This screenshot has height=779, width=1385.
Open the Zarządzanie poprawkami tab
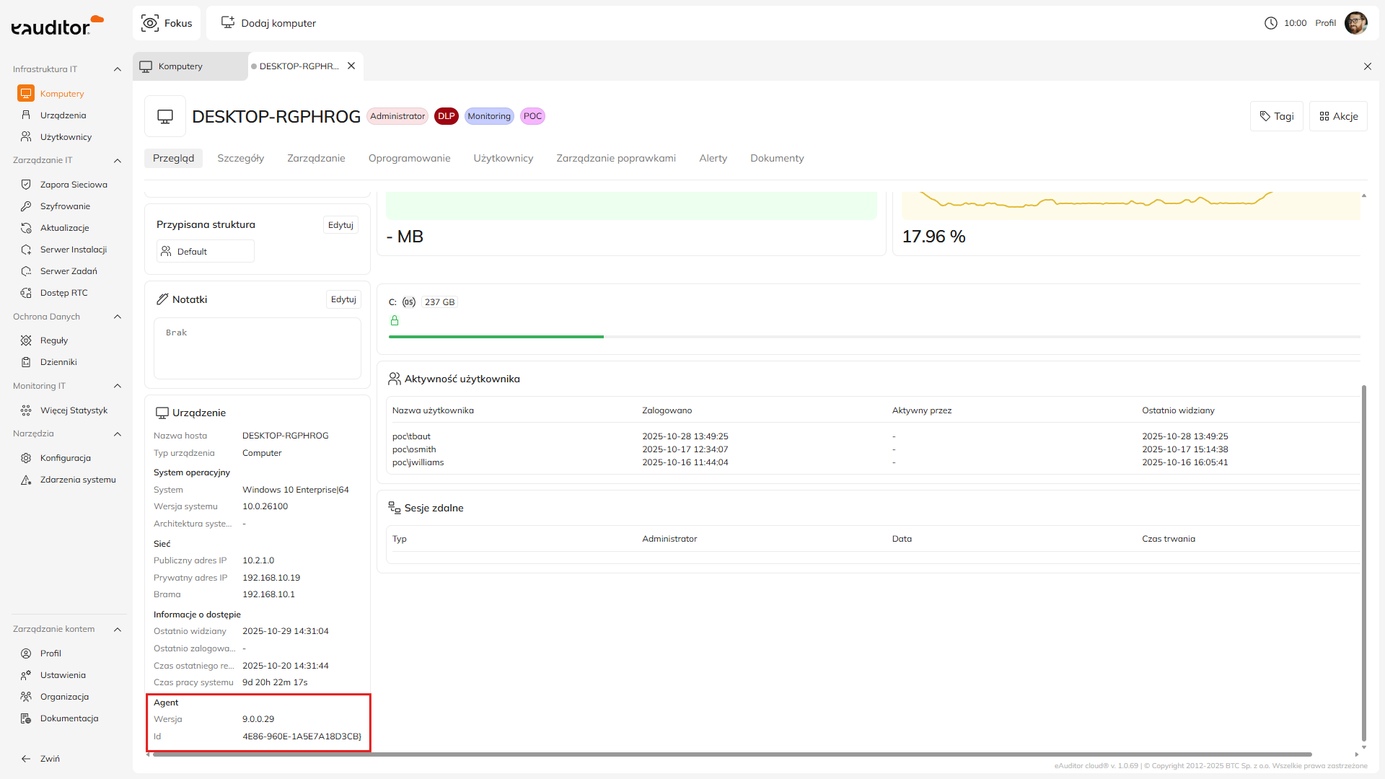tap(615, 158)
